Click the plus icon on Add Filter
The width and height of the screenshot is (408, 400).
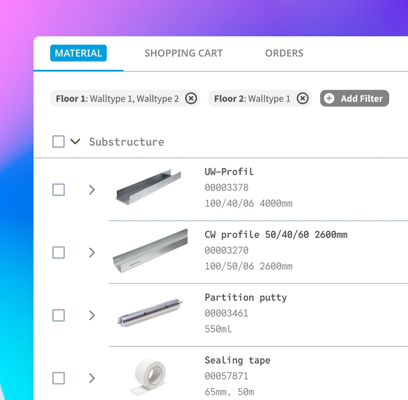pyautogui.click(x=330, y=98)
